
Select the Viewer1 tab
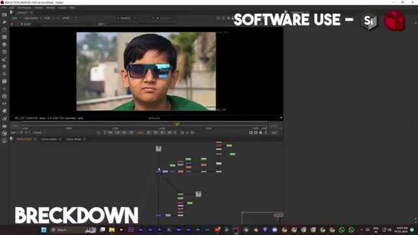(22, 12)
